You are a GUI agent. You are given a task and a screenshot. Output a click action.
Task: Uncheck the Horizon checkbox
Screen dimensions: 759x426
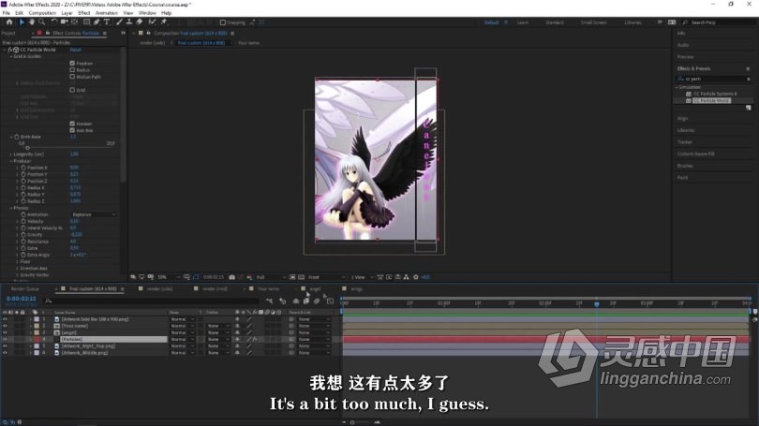(x=72, y=124)
